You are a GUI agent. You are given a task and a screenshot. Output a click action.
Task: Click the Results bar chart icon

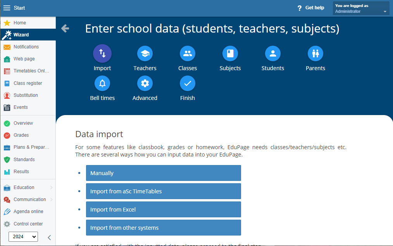7,172
